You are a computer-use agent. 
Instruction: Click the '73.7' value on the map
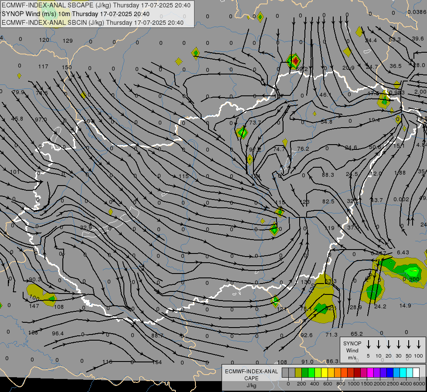[255, 123]
